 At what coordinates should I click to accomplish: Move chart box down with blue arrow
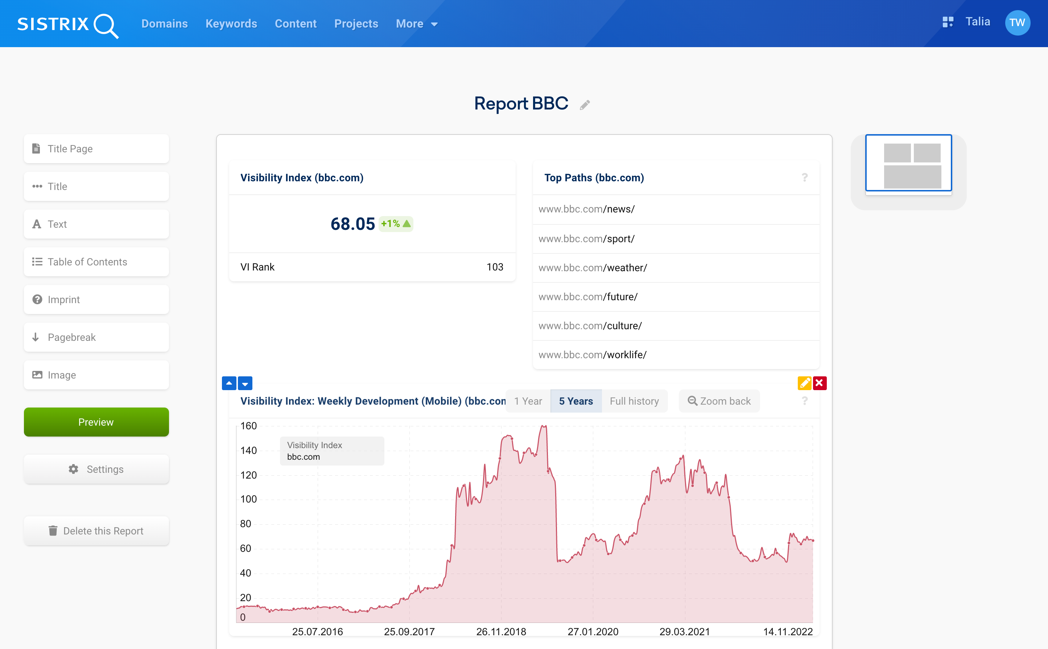pos(245,383)
